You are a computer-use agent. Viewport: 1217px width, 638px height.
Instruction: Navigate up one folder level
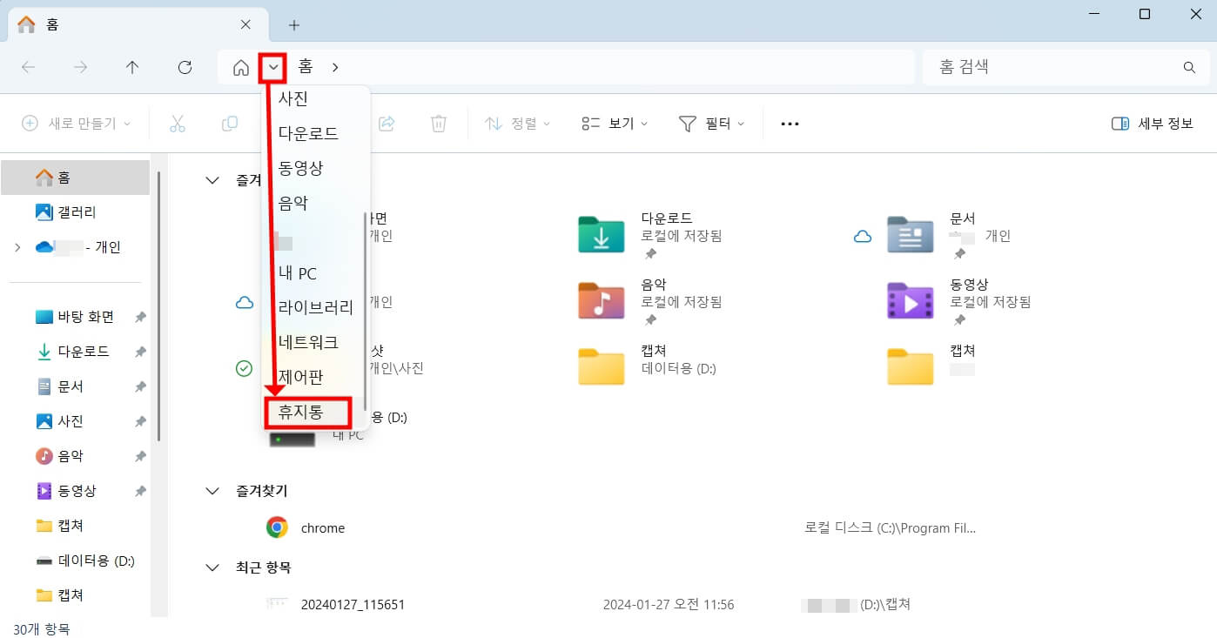(132, 67)
